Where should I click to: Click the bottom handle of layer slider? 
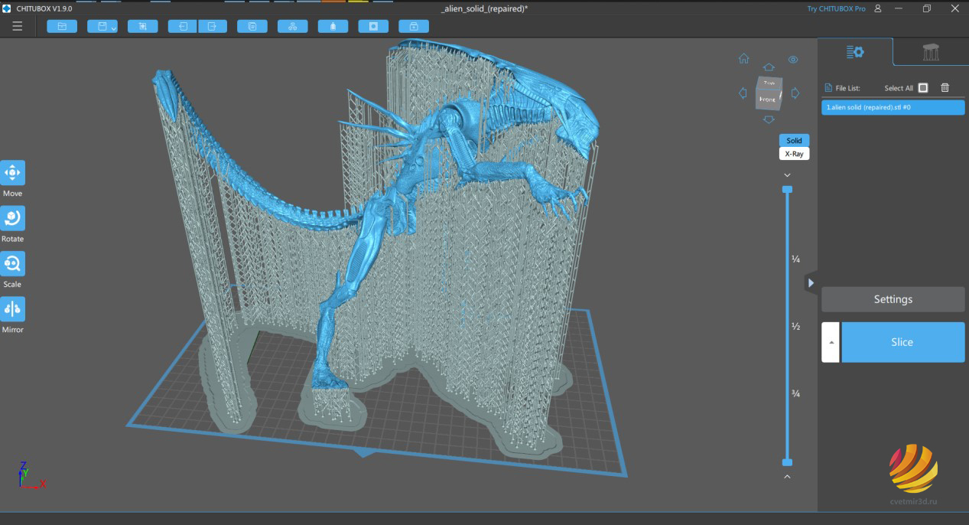click(787, 462)
